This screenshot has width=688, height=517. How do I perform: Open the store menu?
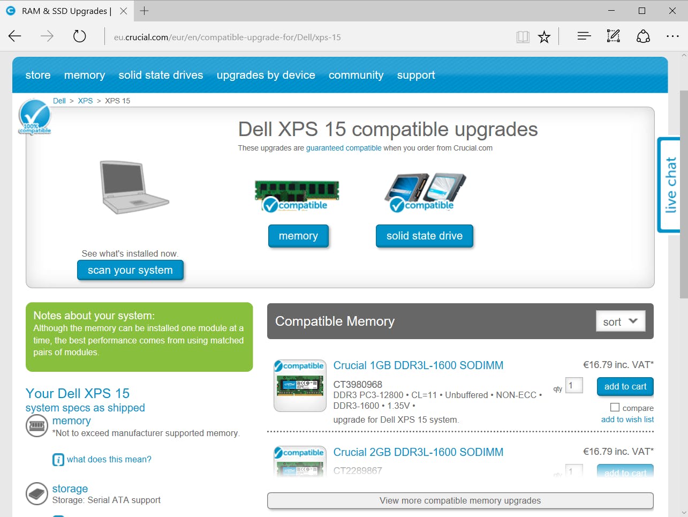[x=38, y=75]
